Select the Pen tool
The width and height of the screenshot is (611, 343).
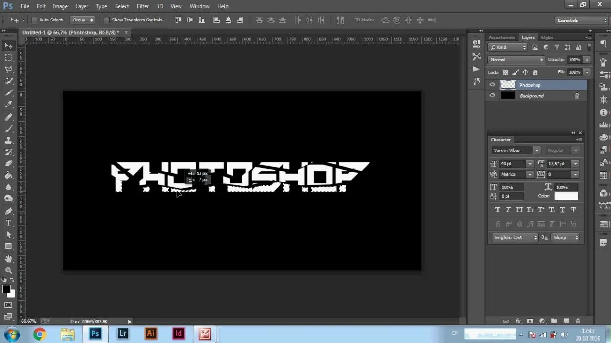pyautogui.click(x=9, y=211)
